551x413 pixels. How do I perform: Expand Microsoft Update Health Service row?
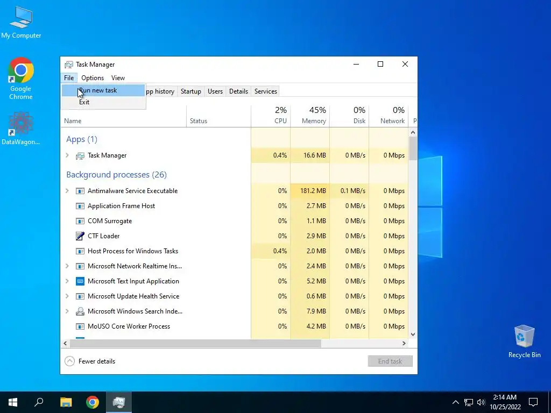click(67, 296)
